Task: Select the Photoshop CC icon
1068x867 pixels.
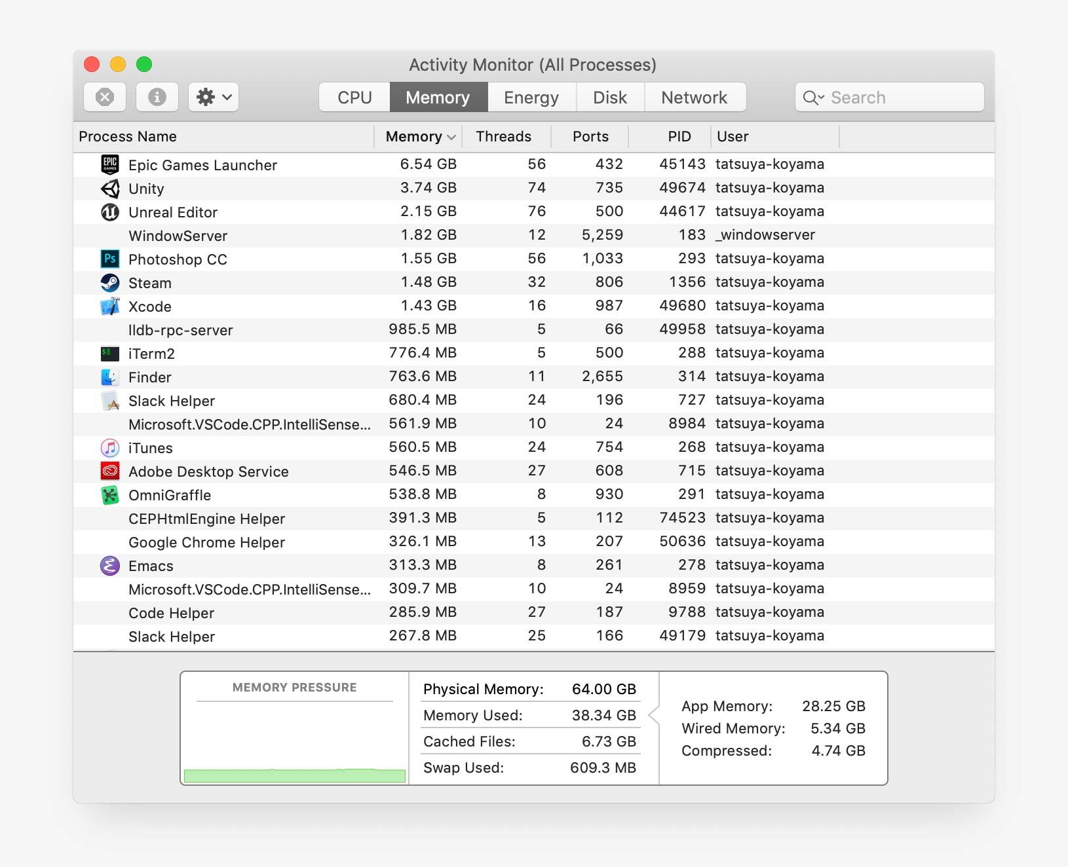Action: tap(110, 259)
